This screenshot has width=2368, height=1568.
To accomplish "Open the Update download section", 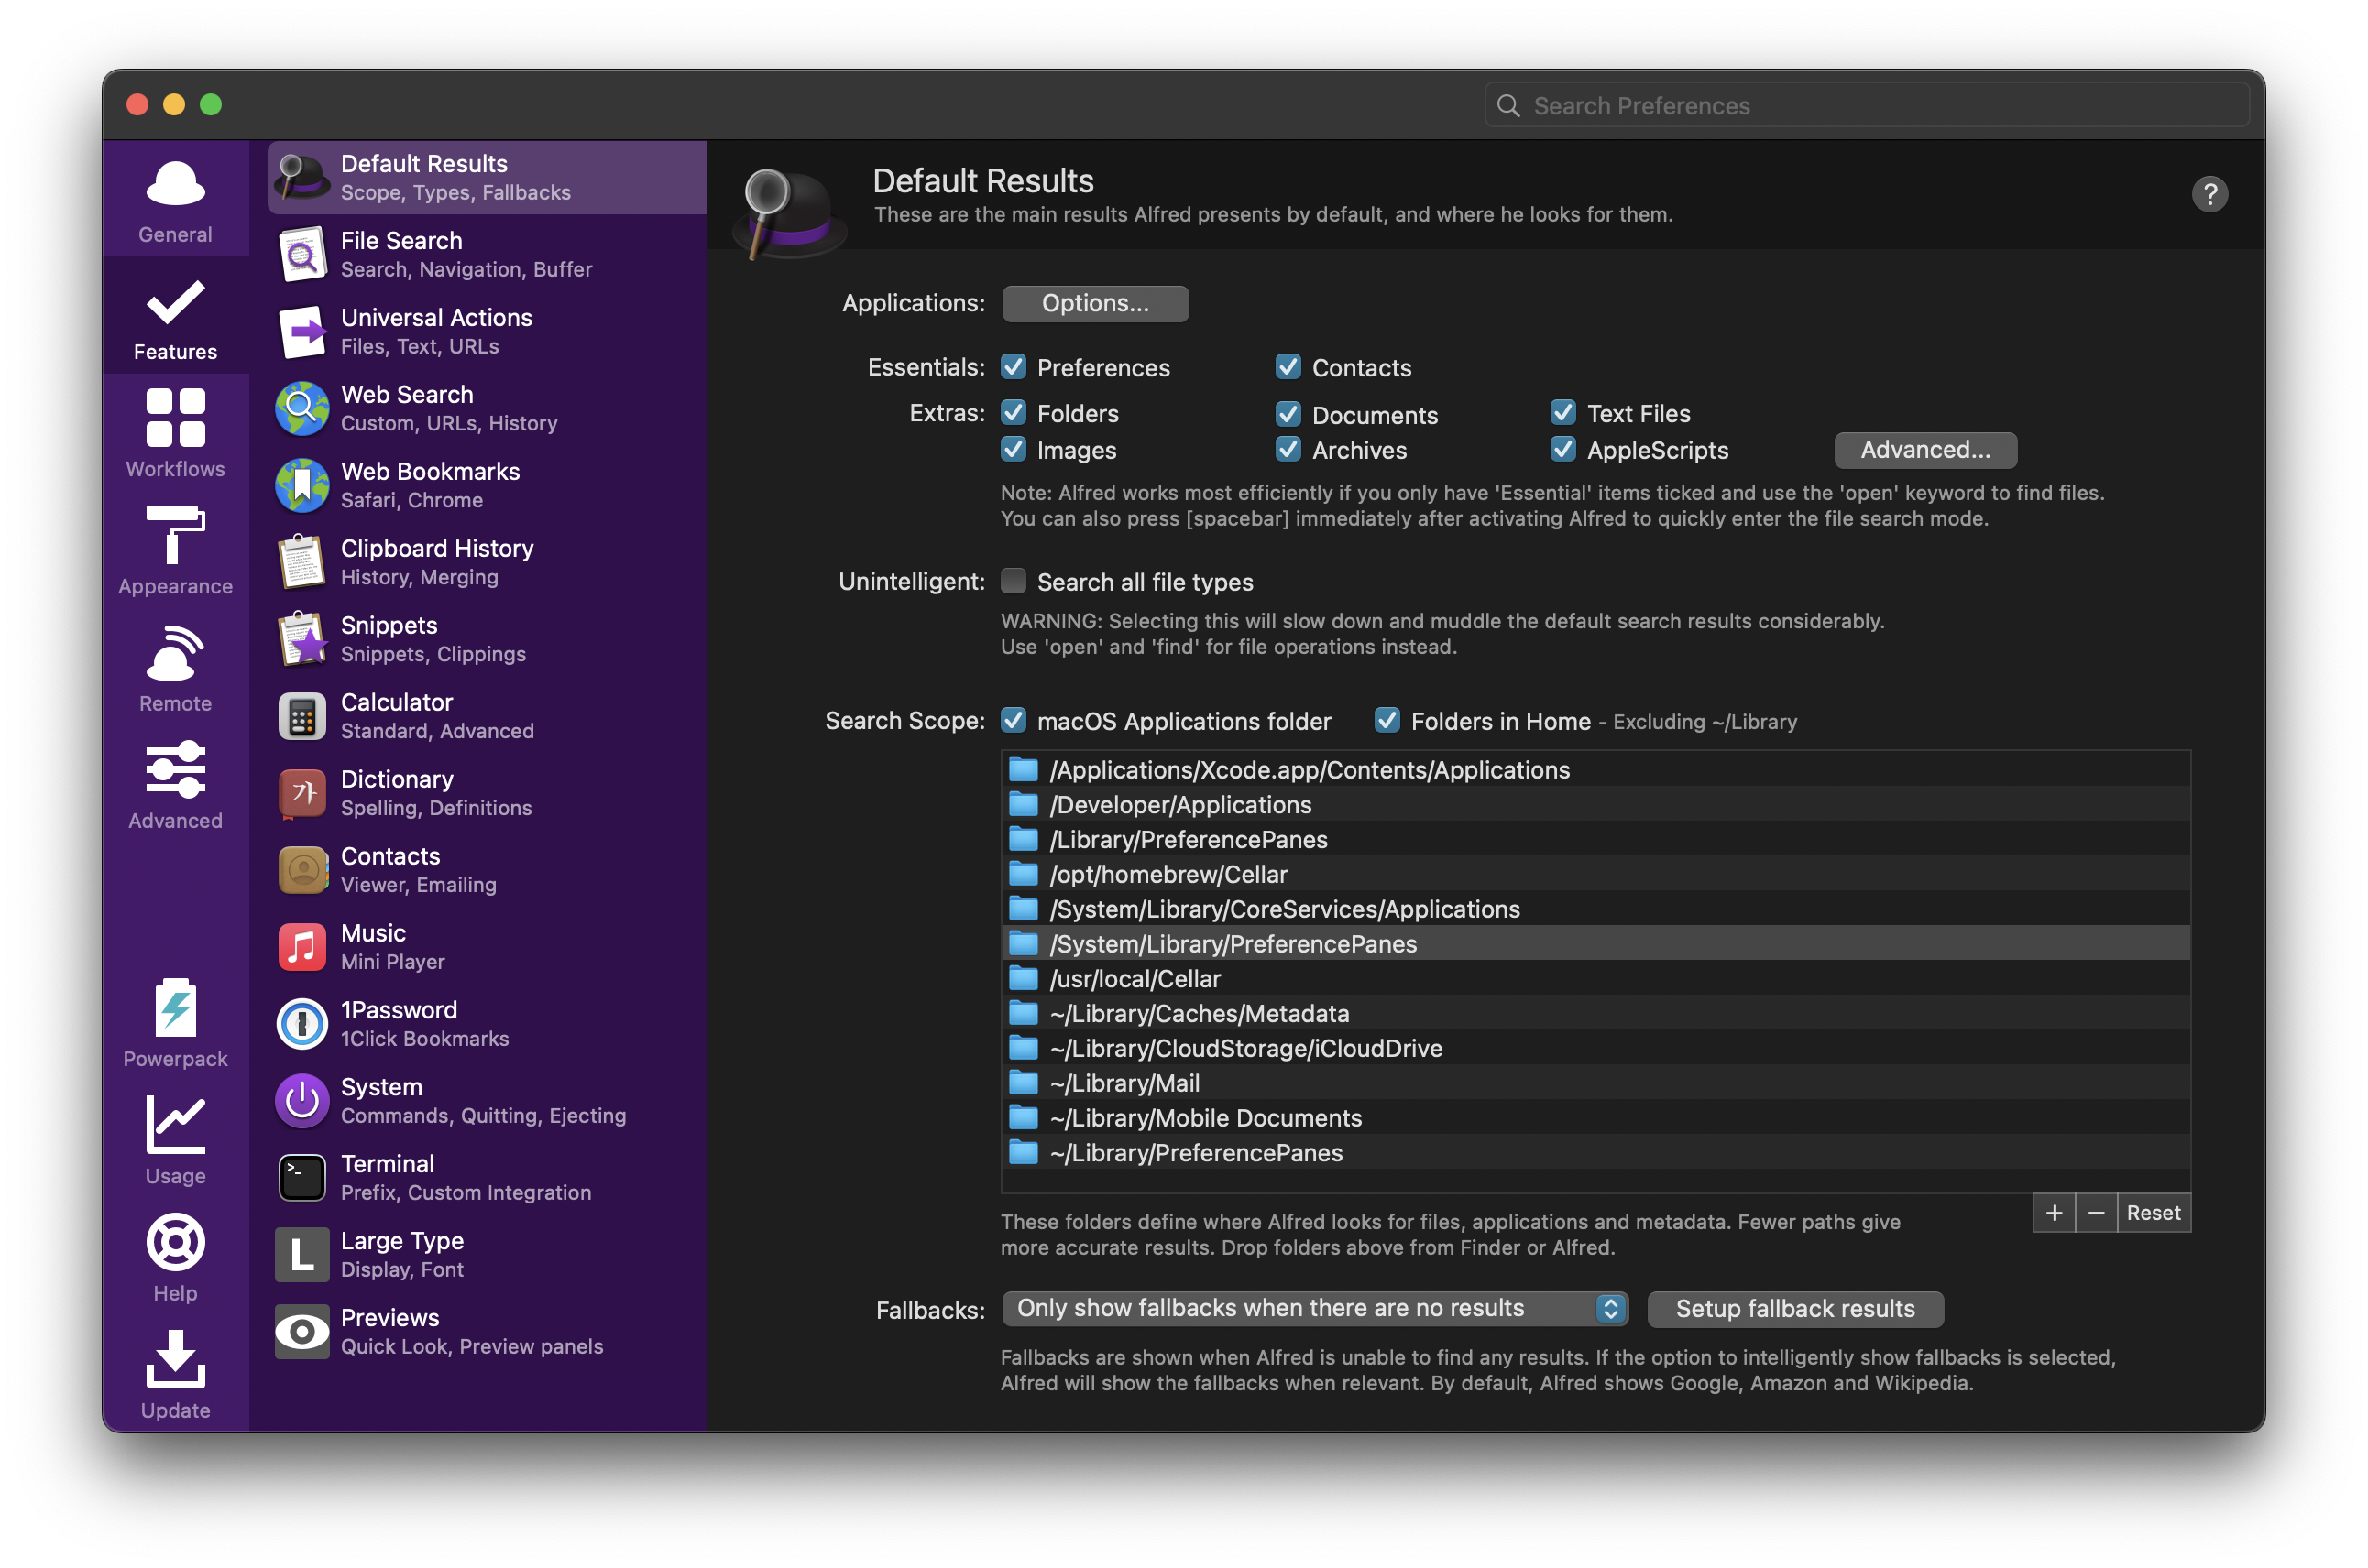I will click(x=175, y=1374).
